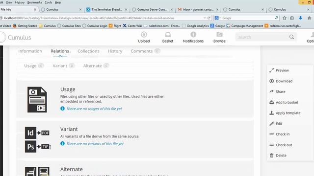Open the Google Analytics bookmark
314x176 pixels.
195,26
